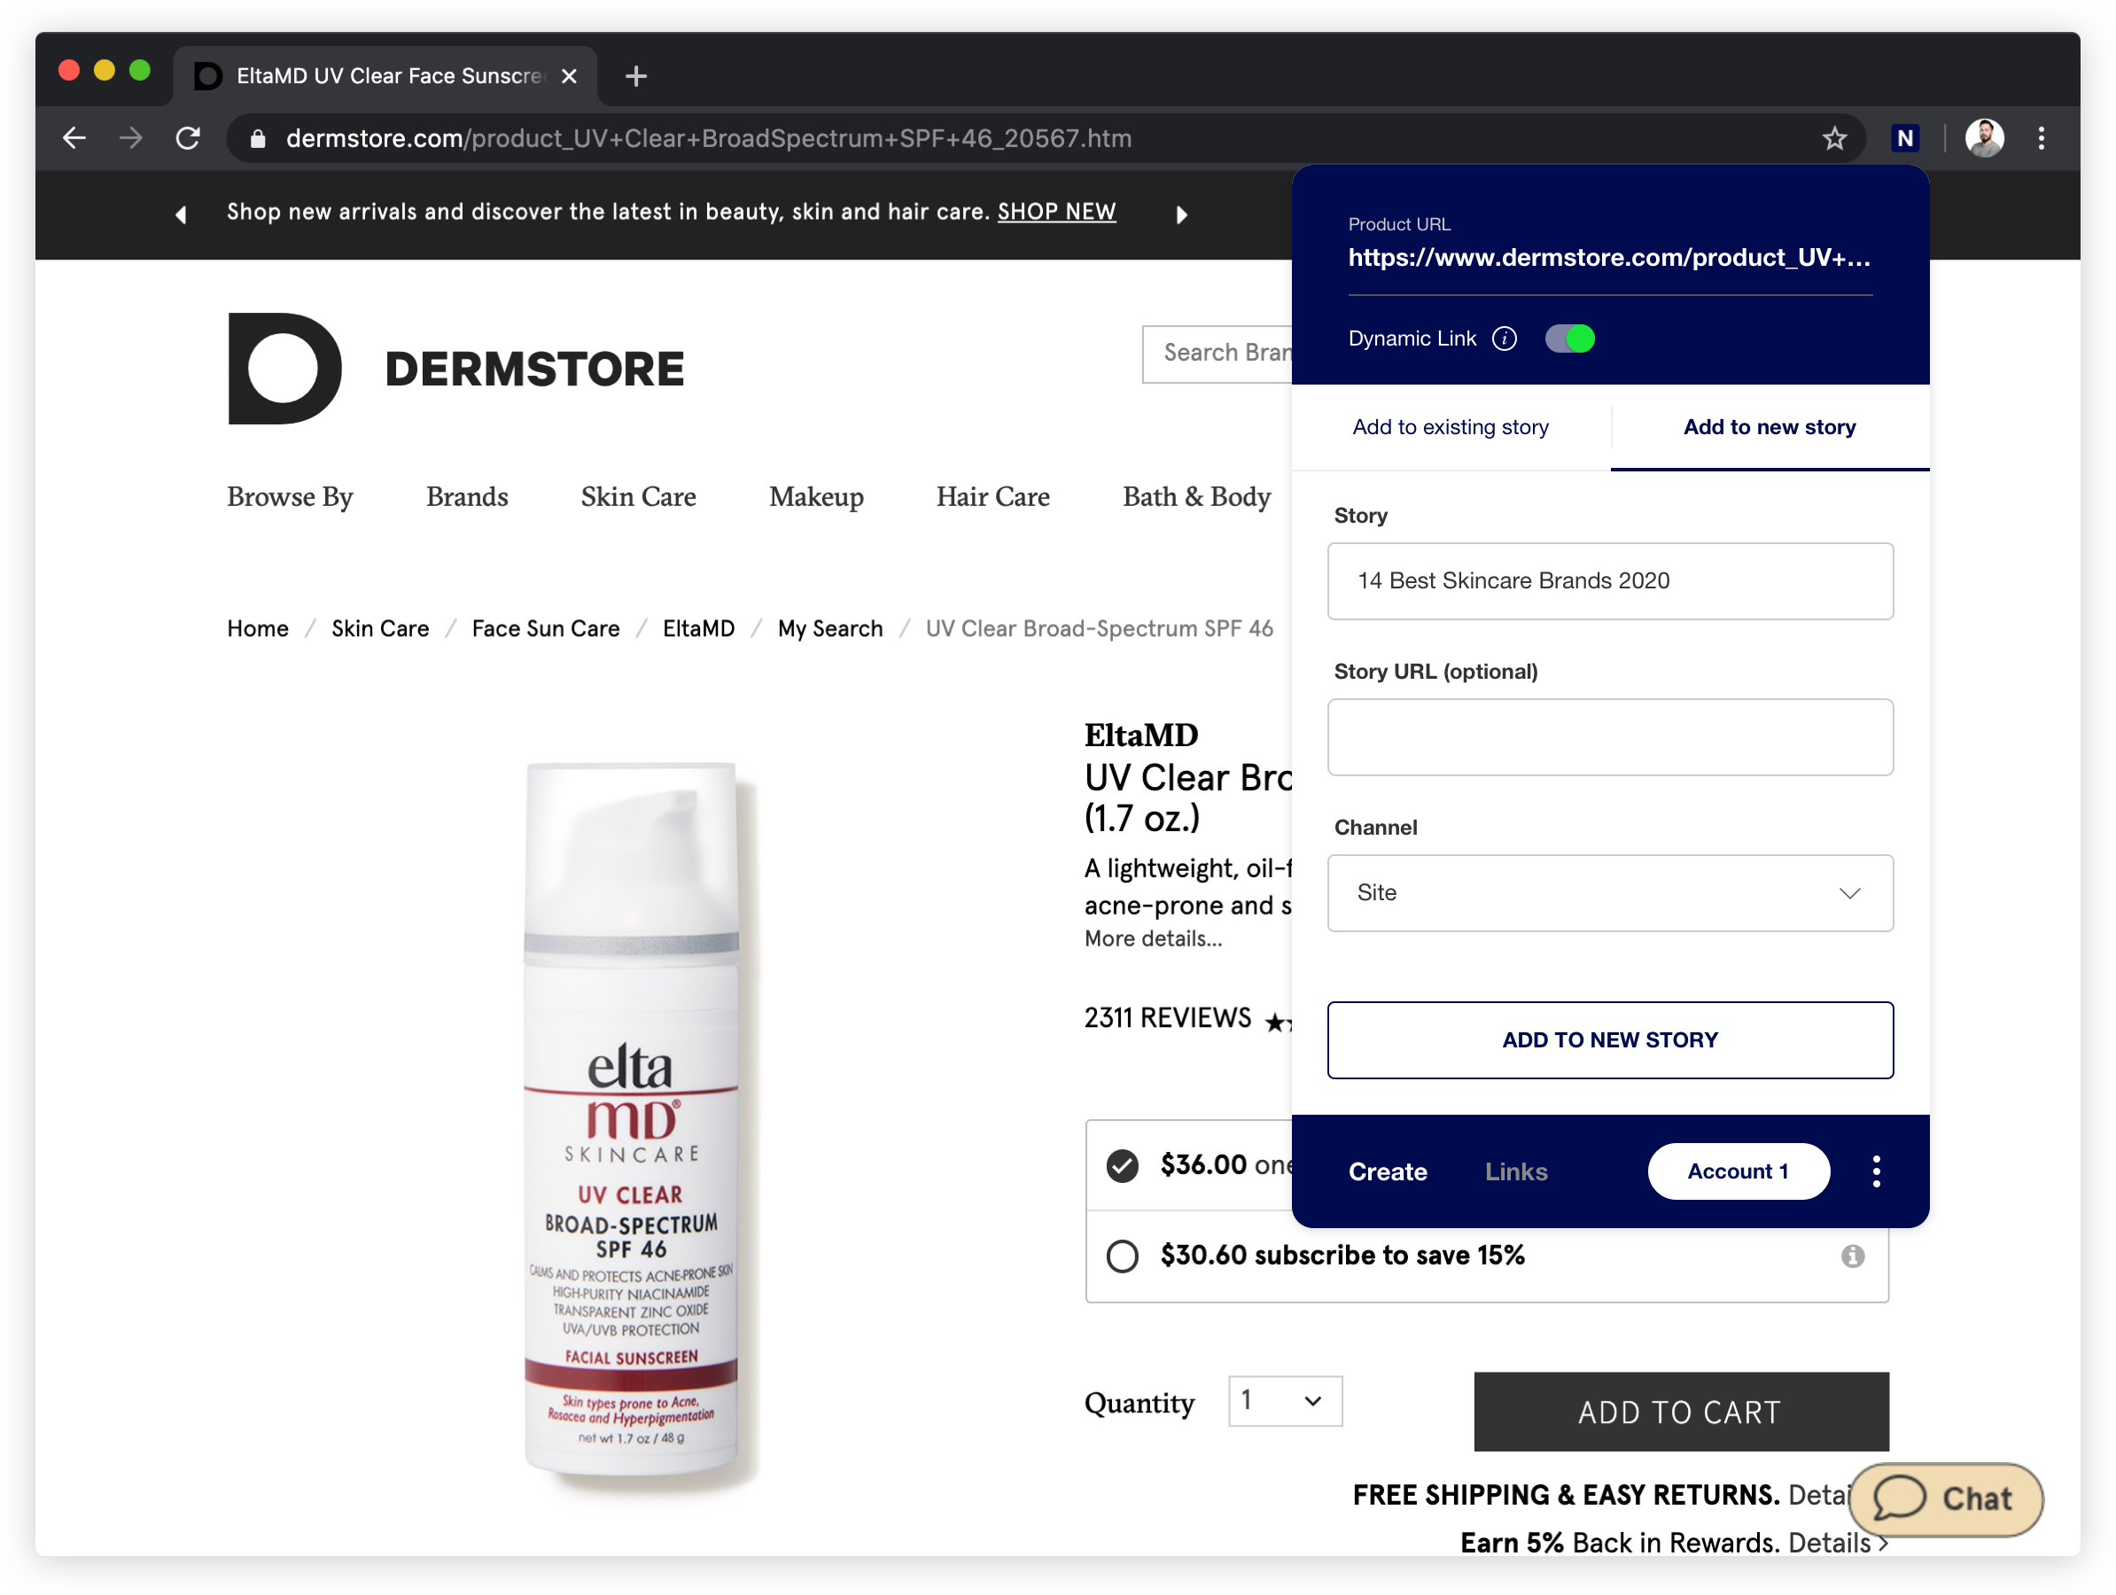The width and height of the screenshot is (2116, 1595).
Task: Click the Product URL field in panel
Action: pos(1609,257)
